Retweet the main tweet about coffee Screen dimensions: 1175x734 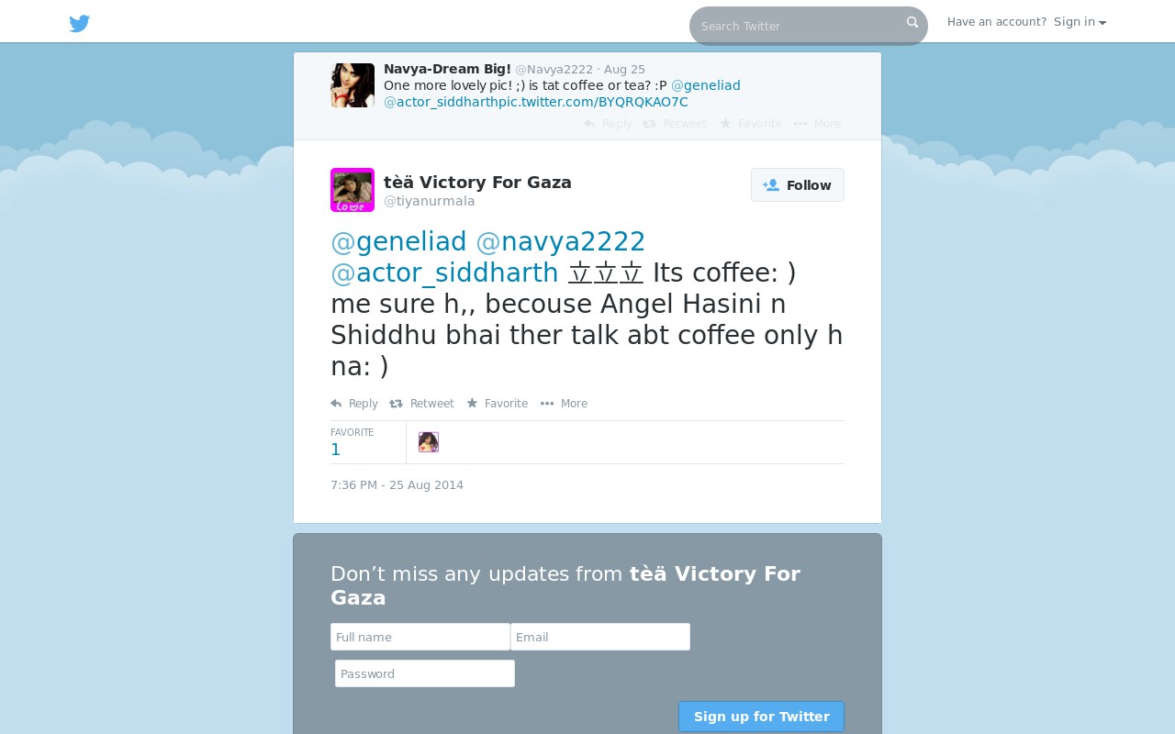[x=421, y=404]
